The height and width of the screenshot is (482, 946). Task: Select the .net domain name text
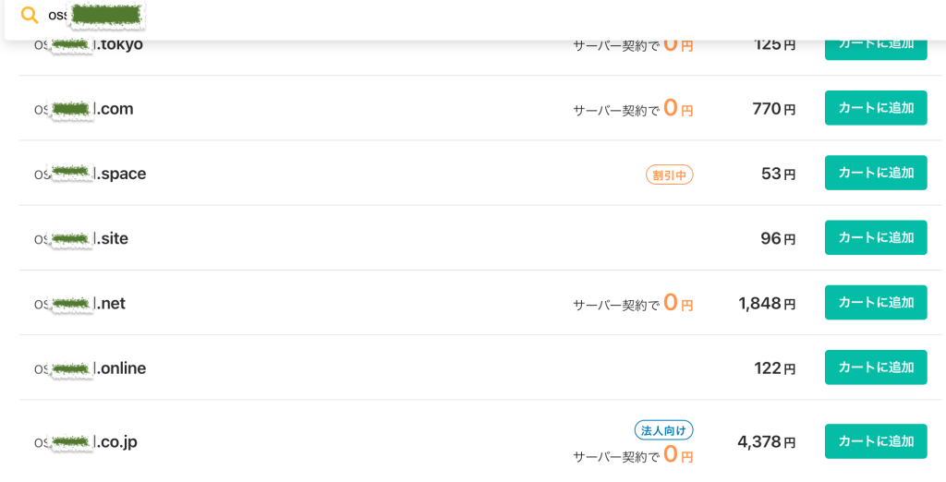(x=80, y=303)
